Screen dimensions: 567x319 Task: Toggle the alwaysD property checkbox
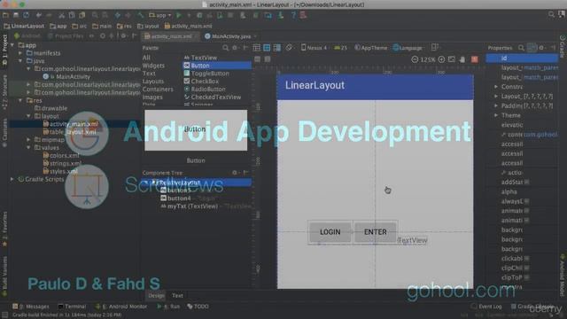tap(527, 201)
